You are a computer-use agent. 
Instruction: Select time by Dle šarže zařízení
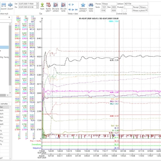pos(56,7)
